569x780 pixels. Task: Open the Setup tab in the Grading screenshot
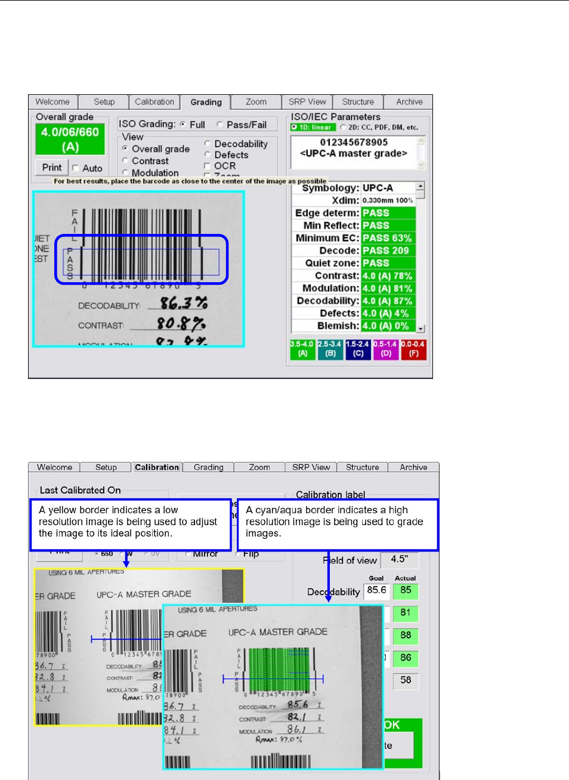point(104,102)
